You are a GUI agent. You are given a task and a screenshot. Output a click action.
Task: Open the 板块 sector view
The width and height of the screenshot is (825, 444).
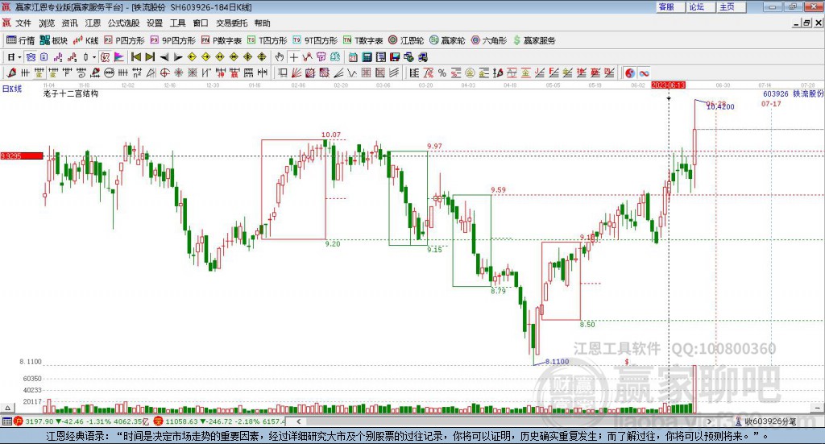tap(54, 40)
